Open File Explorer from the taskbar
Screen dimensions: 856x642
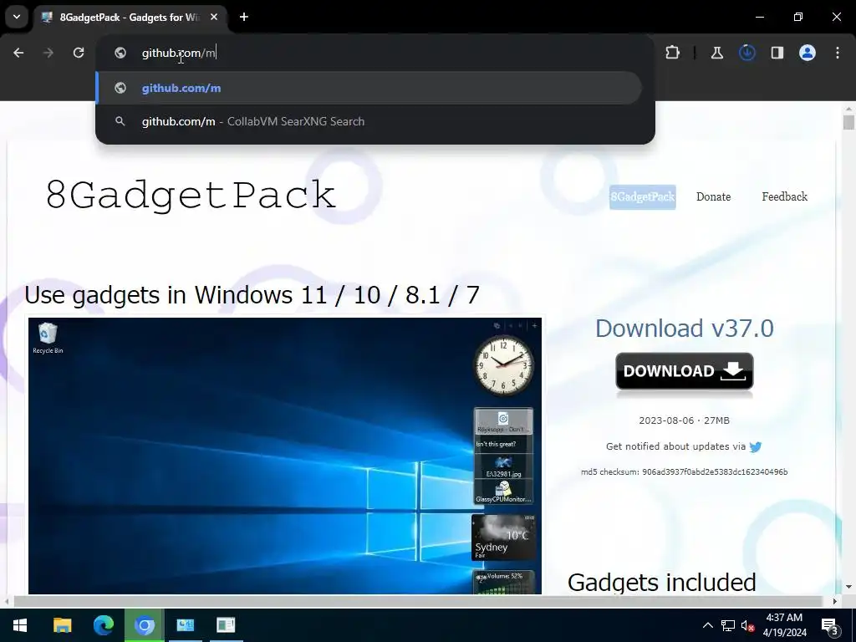[x=62, y=625]
